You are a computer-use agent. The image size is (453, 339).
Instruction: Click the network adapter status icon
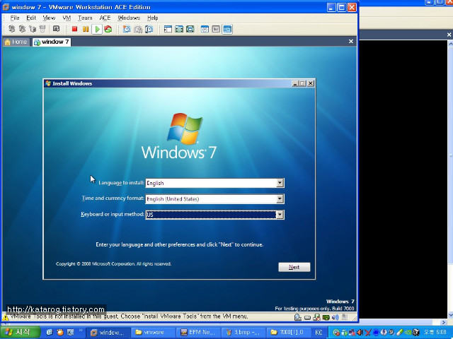pos(316,317)
